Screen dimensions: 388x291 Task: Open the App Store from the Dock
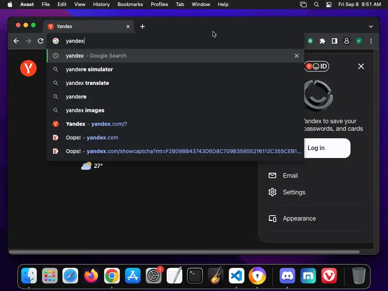(133, 276)
